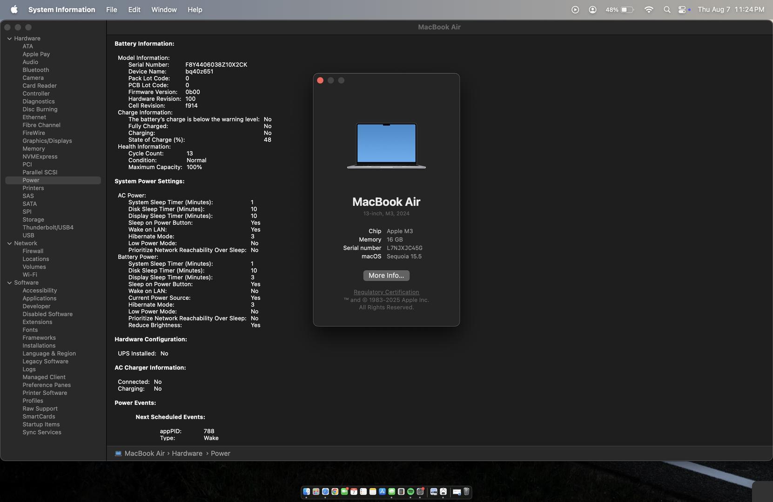Click the date and time in menu bar

[731, 9]
